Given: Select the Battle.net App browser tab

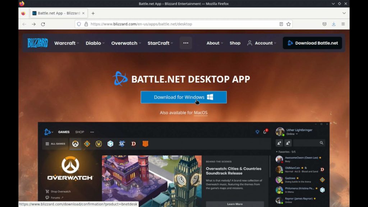Looking at the screenshot, I should 59,13.
